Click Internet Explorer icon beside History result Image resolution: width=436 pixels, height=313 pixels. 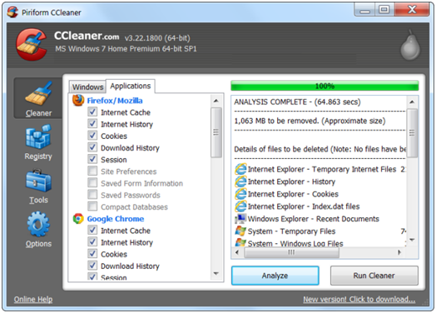click(x=240, y=181)
